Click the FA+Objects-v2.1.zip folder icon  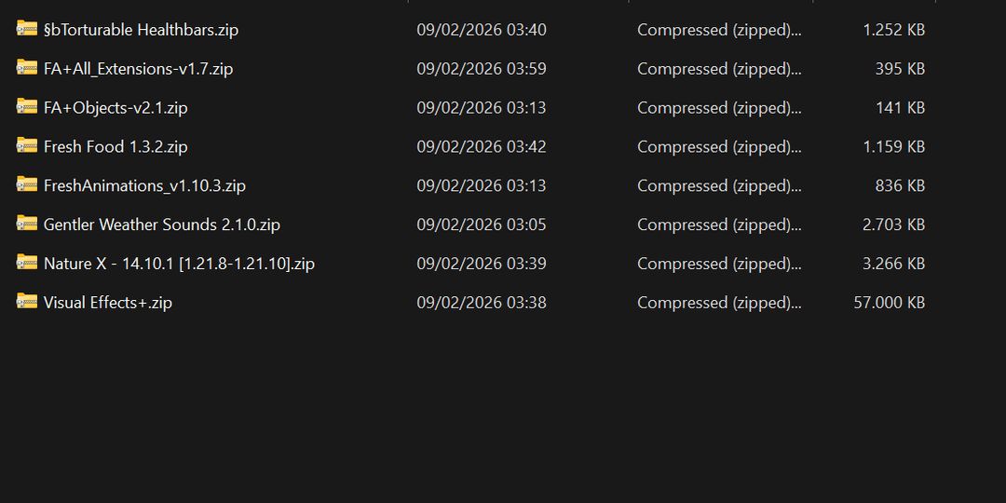26,107
